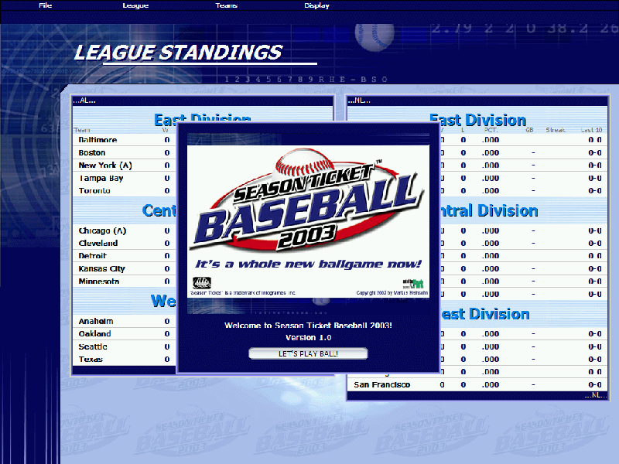
Task: Select New York (A) team row
Action: point(125,165)
